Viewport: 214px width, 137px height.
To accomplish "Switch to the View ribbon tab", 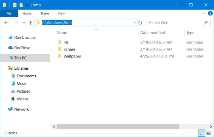I will coord(61,14).
